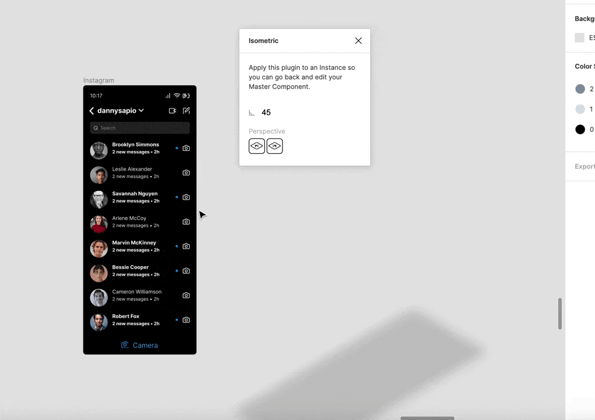
Task: Click the black color style swatch
Action: click(x=580, y=129)
